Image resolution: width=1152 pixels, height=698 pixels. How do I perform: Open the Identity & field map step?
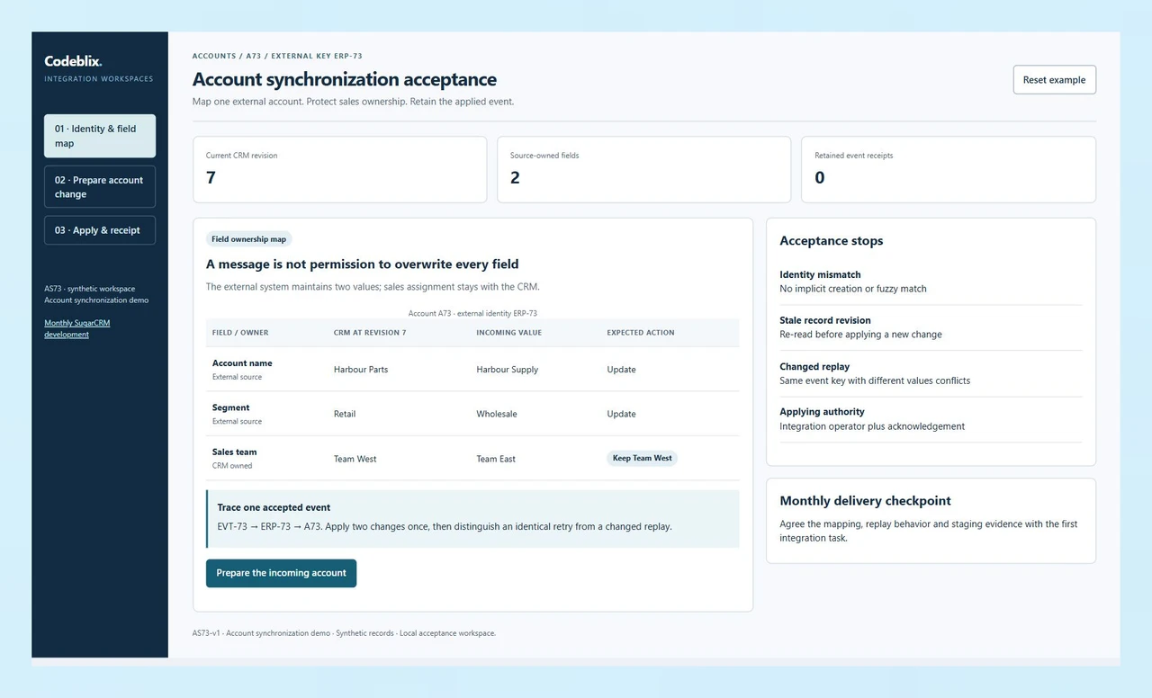point(100,136)
